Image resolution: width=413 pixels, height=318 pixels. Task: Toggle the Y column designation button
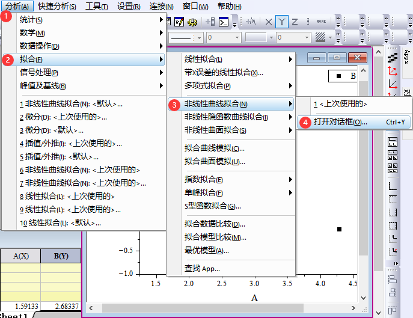click(281, 22)
